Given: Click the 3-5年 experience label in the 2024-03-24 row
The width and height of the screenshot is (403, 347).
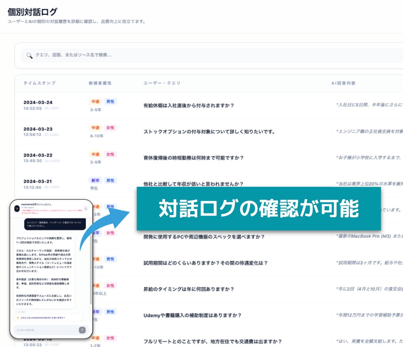Looking at the screenshot, I should [96, 110].
